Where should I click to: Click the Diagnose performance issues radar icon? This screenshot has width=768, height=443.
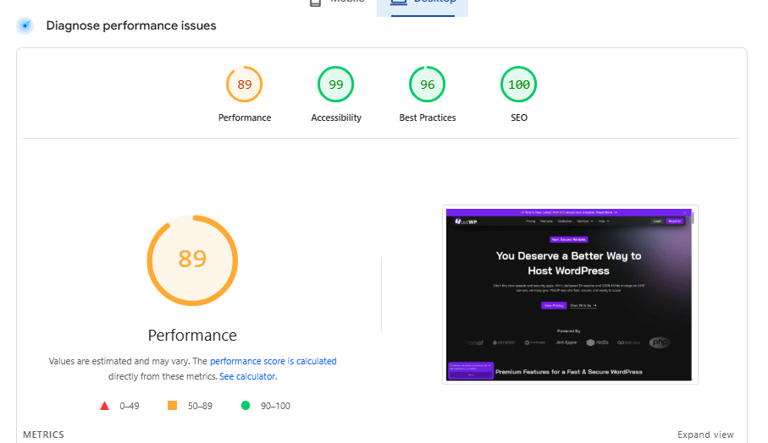point(25,25)
